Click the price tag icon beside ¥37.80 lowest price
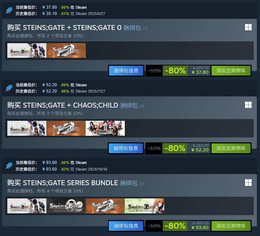The height and width of the screenshot is (236, 260). pos(9,10)
